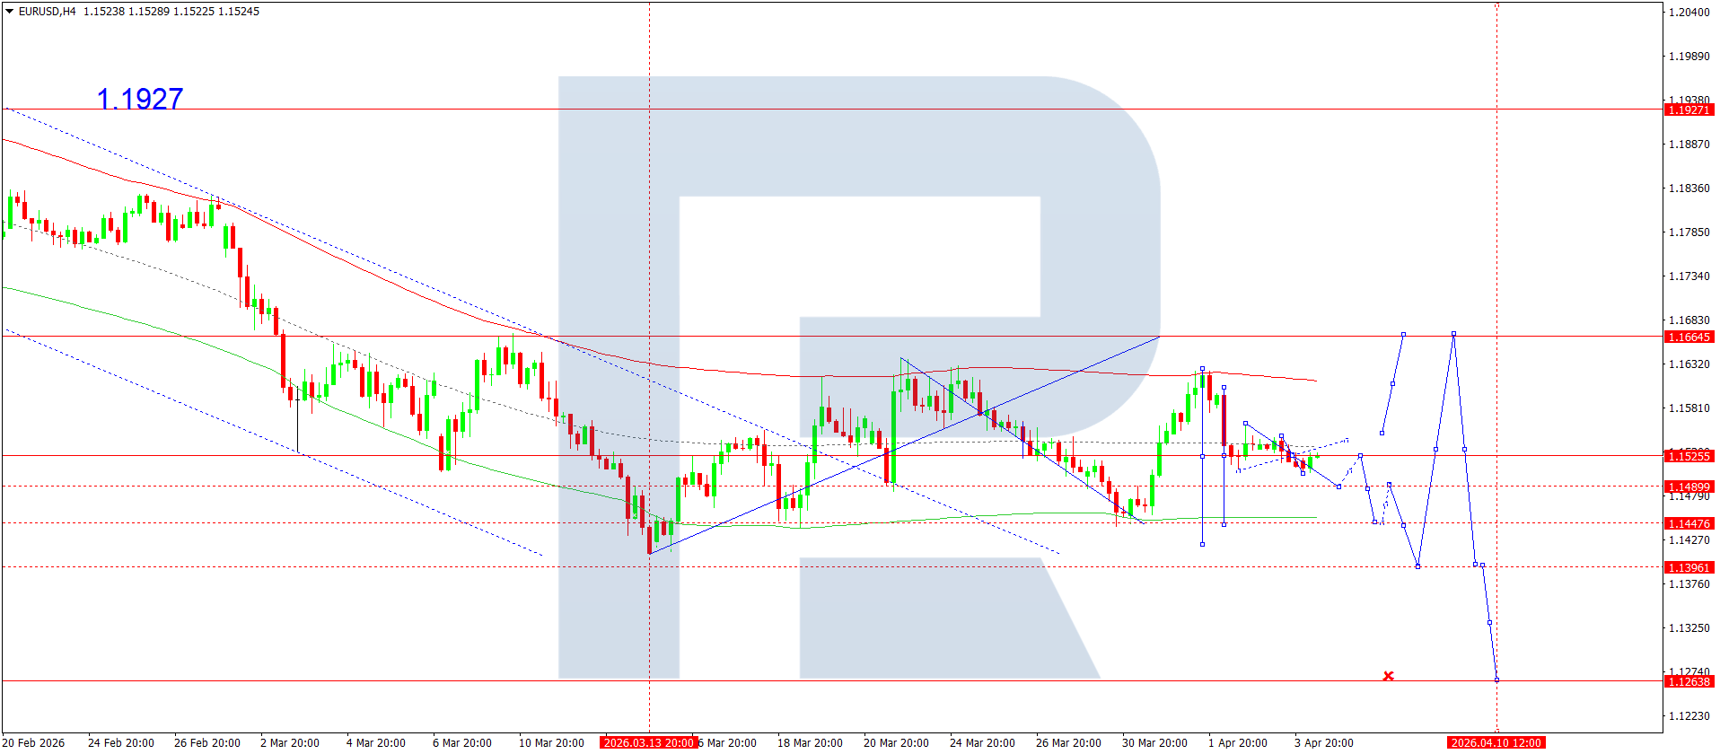Screen dimensions: 1720x754
Task: Select the EURUSD,H4 chart title
Action: coord(48,12)
